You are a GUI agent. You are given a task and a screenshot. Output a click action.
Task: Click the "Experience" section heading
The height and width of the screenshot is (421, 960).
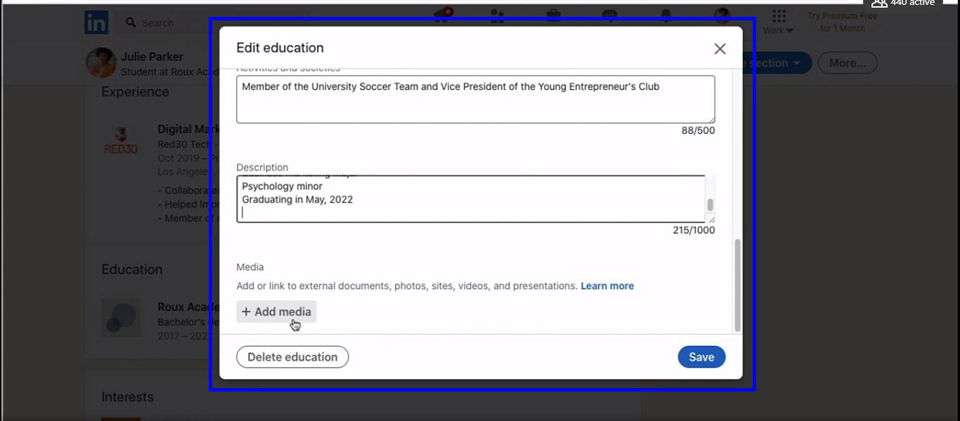pyautogui.click(x=135, y=92)
